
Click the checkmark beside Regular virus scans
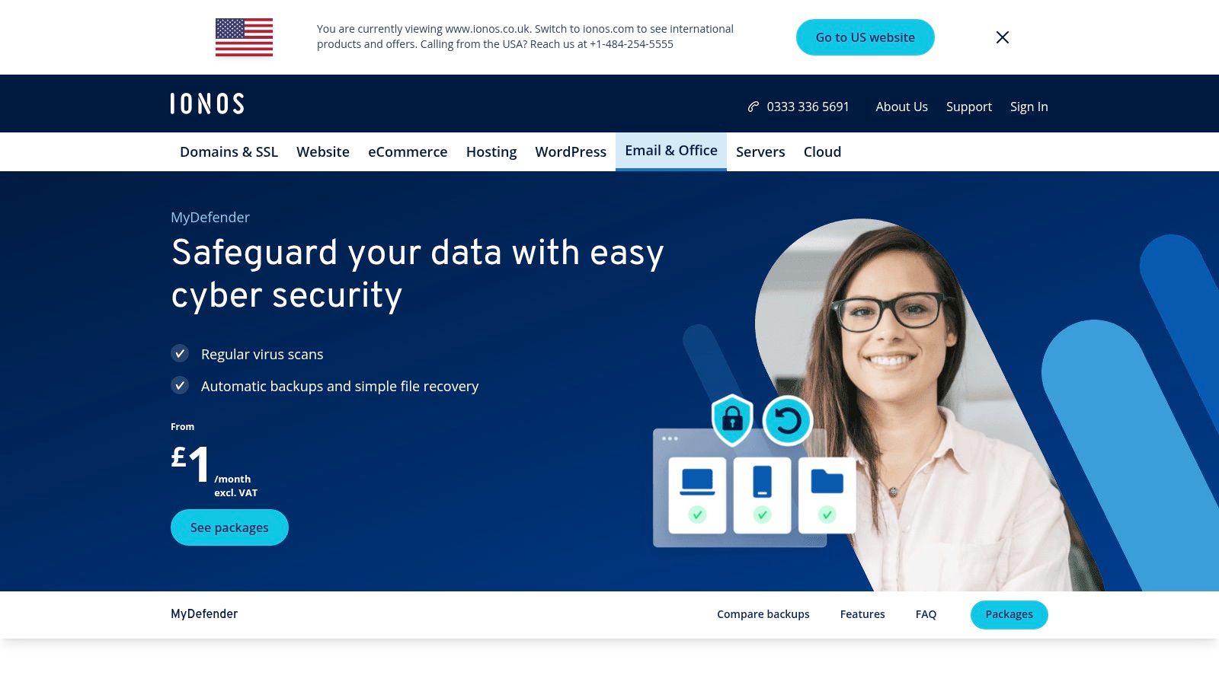[180, 353]
